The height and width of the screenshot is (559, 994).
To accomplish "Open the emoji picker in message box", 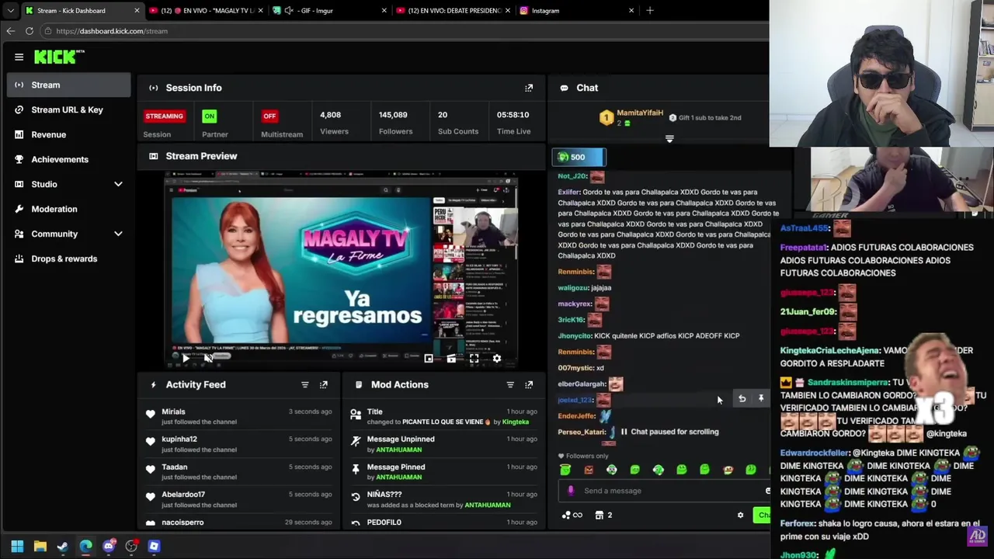I will [x=767, y=491].
